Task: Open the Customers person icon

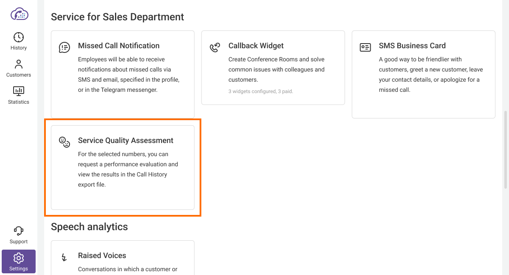Action: (19, 64)
